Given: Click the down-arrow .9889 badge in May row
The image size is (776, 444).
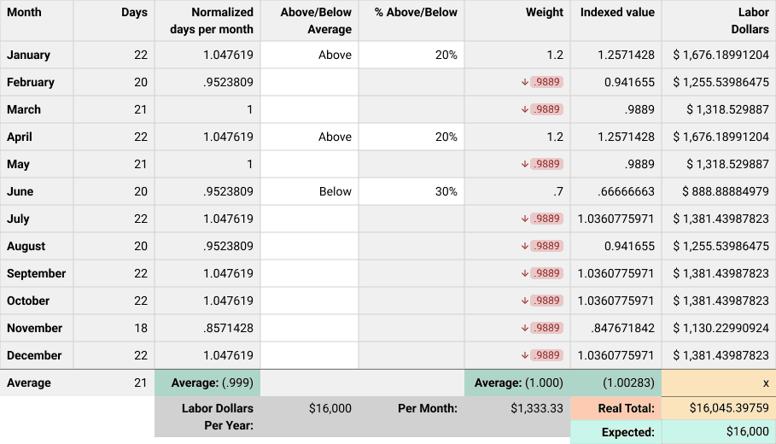Looking at the screenshot, I should point(542,164).
